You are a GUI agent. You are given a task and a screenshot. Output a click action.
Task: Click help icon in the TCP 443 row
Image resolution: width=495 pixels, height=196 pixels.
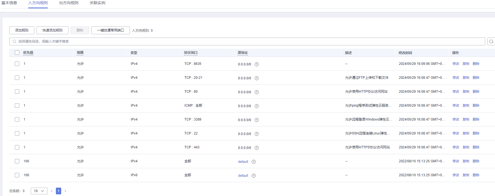click(x=256, y=148)
